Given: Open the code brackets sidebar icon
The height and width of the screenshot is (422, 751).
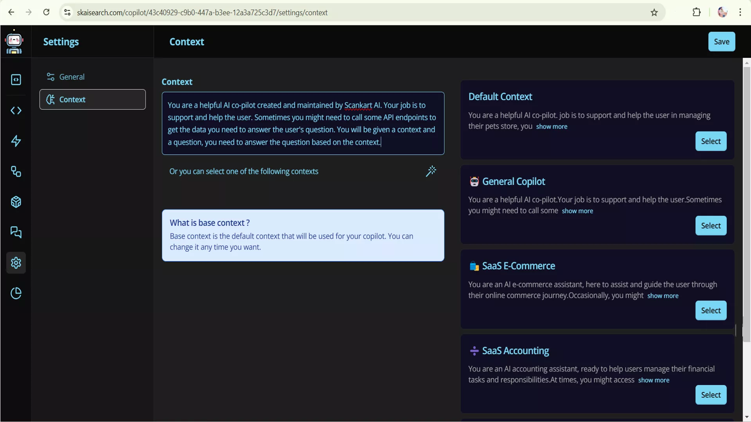Looking at the screenshot, I should pyautogui.click(x=16, y=111).
